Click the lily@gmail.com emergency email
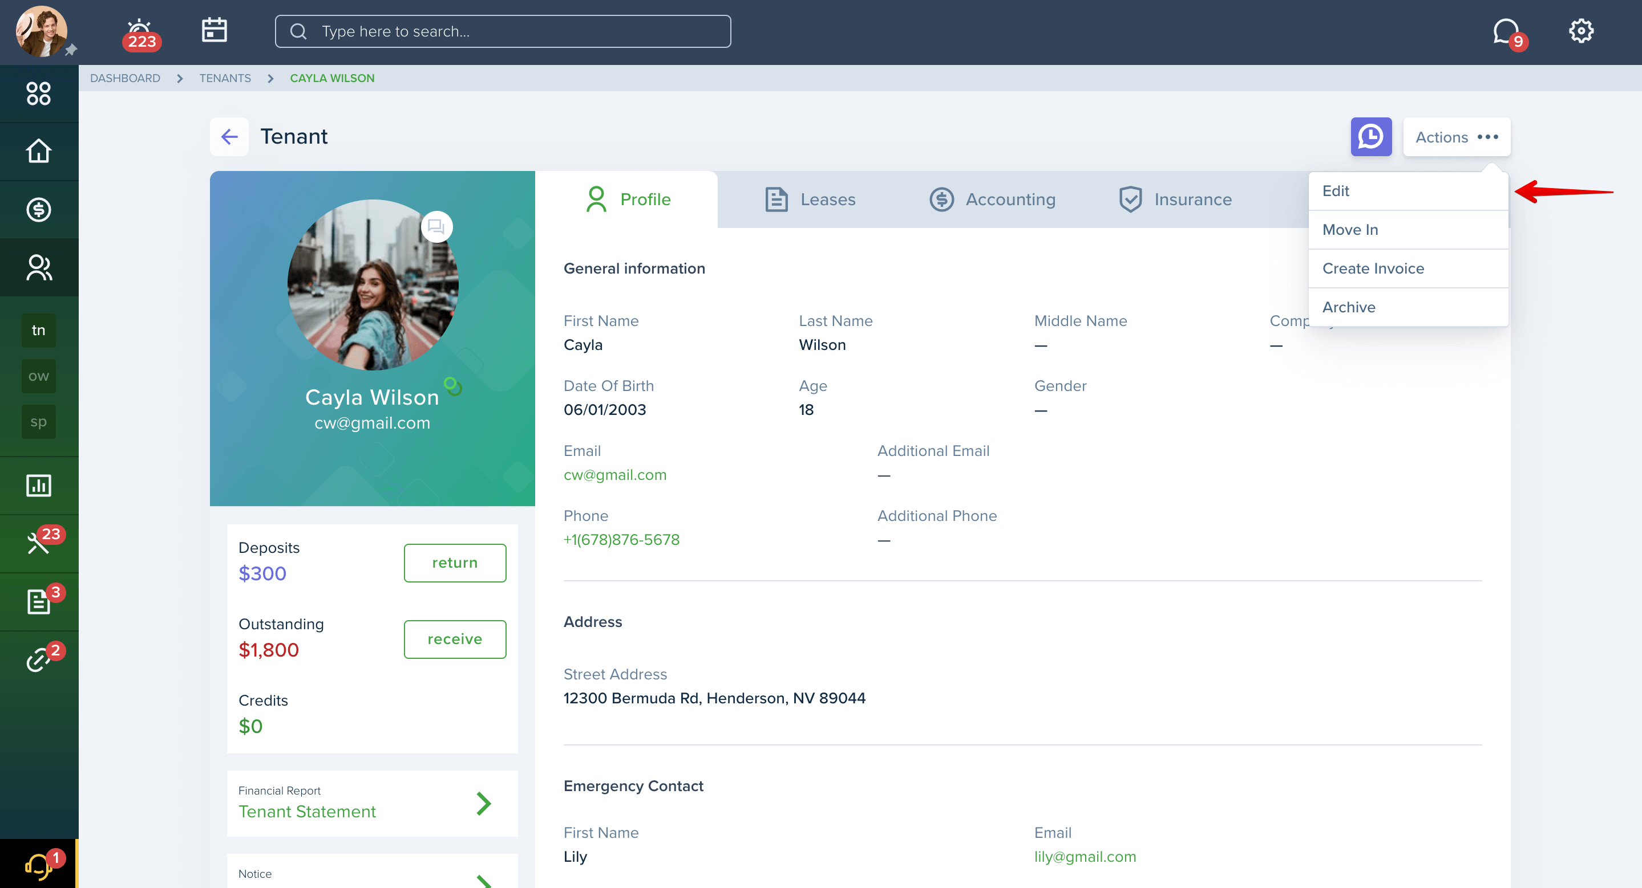The width and height of the screenshot is (1642, 888). point(1085,857)
